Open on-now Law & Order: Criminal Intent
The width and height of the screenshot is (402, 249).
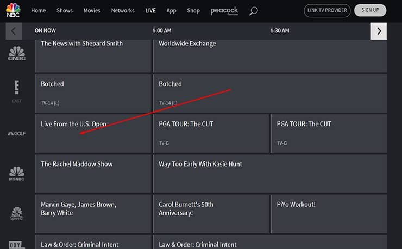pos(93,242)
